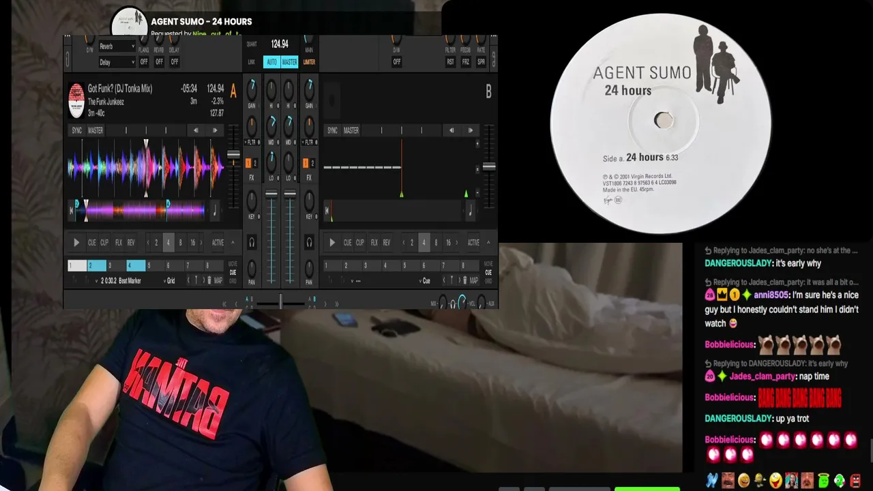This screenshot has height=491, width=873.
Task: Open the Delay effect dropdown
Action: pos(117,62)
